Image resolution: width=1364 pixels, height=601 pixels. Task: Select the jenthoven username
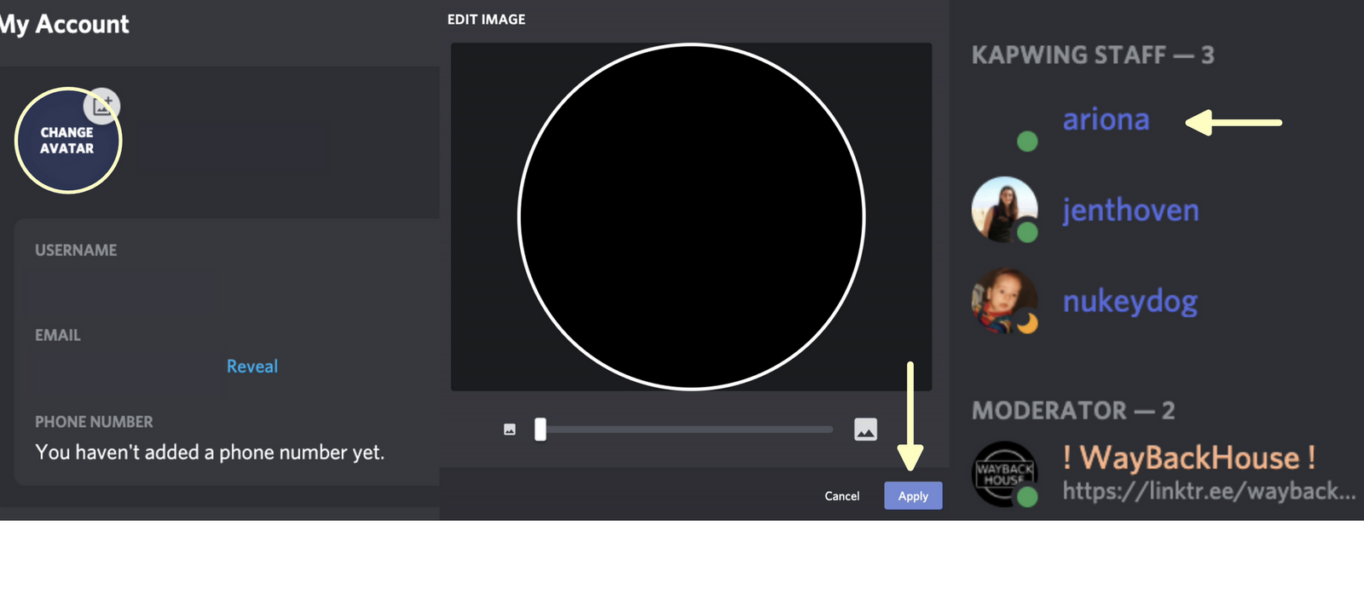tap(1130, 211)
